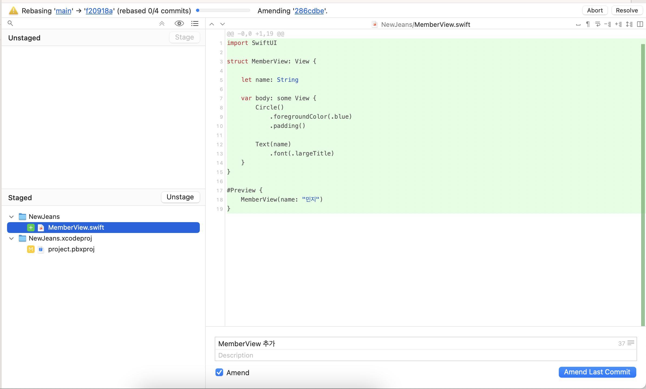Click the rebase progress bar
The width and height of the screenshot is (646, 389).
click(223, 11)
